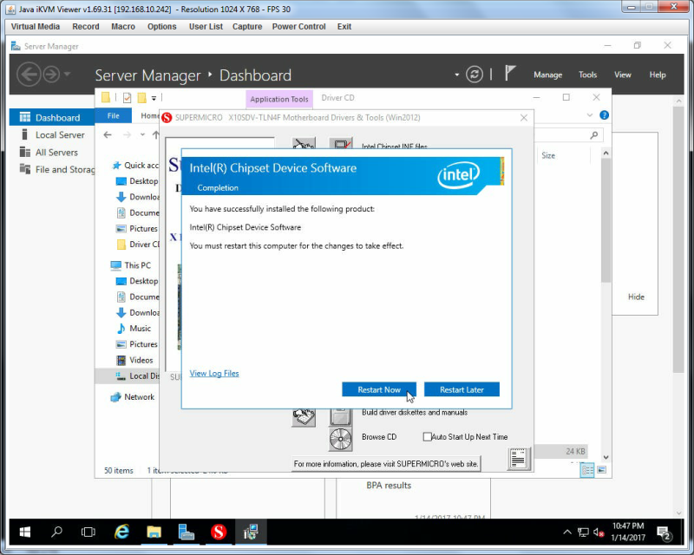Open the Options menu

[x=162, y=27]
